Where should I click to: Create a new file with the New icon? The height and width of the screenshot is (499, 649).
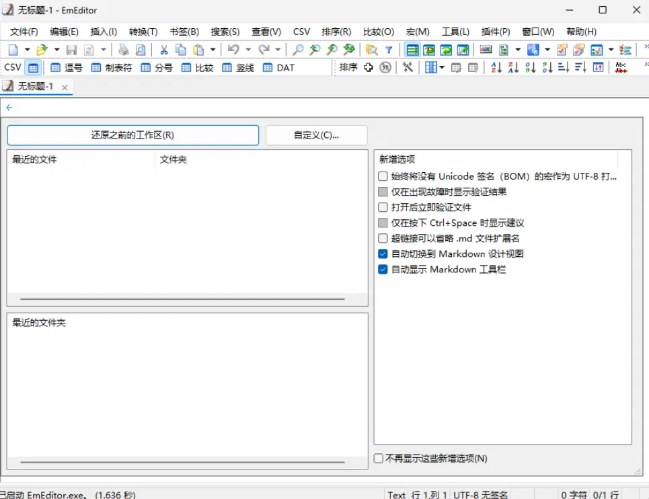coord(13,50)
